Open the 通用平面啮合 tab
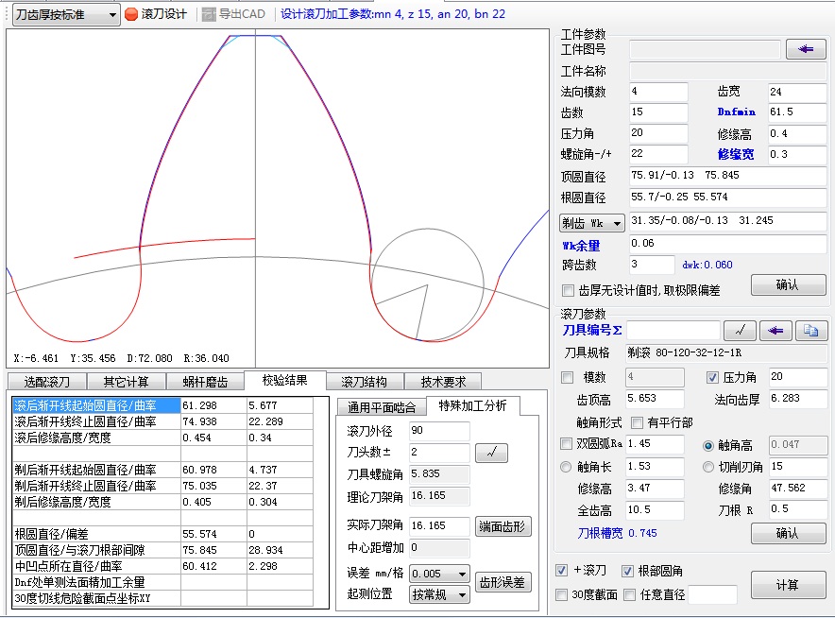The image size is (835, 618). coord(381,407)
